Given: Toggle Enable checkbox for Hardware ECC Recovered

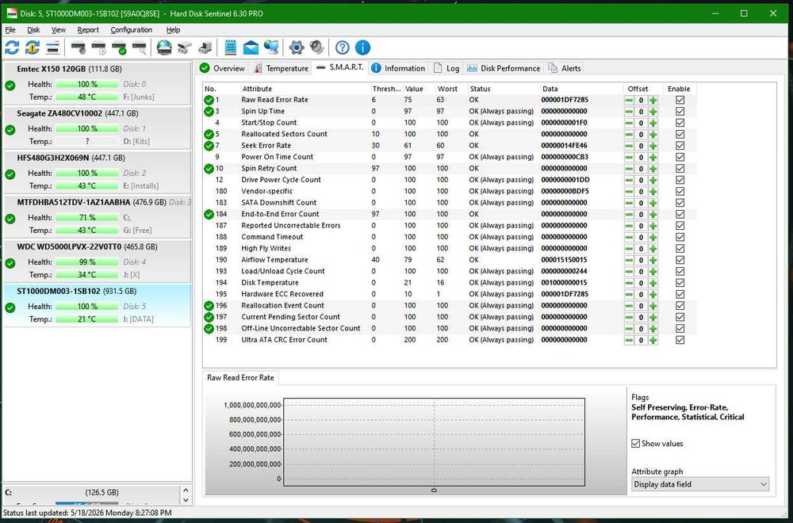Looking at the screenshot, I should tap(680, 294).
